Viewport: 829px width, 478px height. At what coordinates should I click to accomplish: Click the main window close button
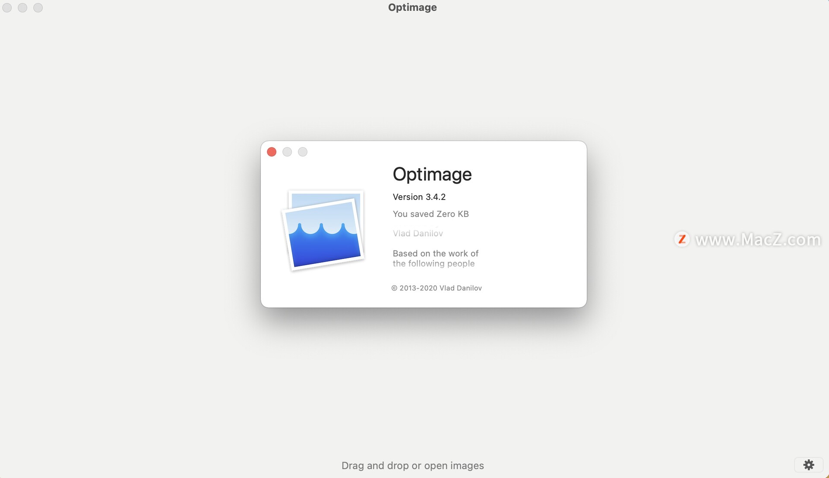(7, 8)
